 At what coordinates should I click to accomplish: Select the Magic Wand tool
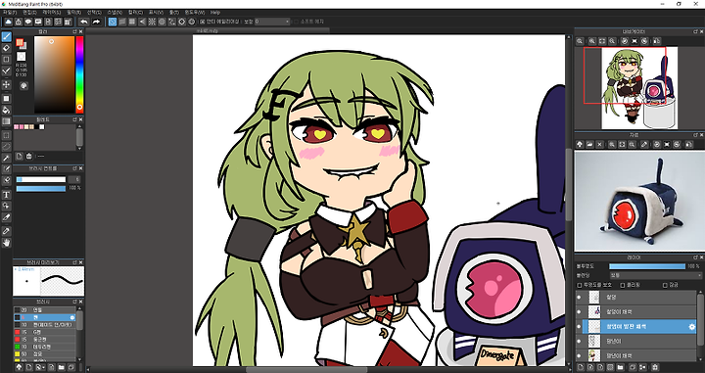pyautogui.click(x=6, y=158)
